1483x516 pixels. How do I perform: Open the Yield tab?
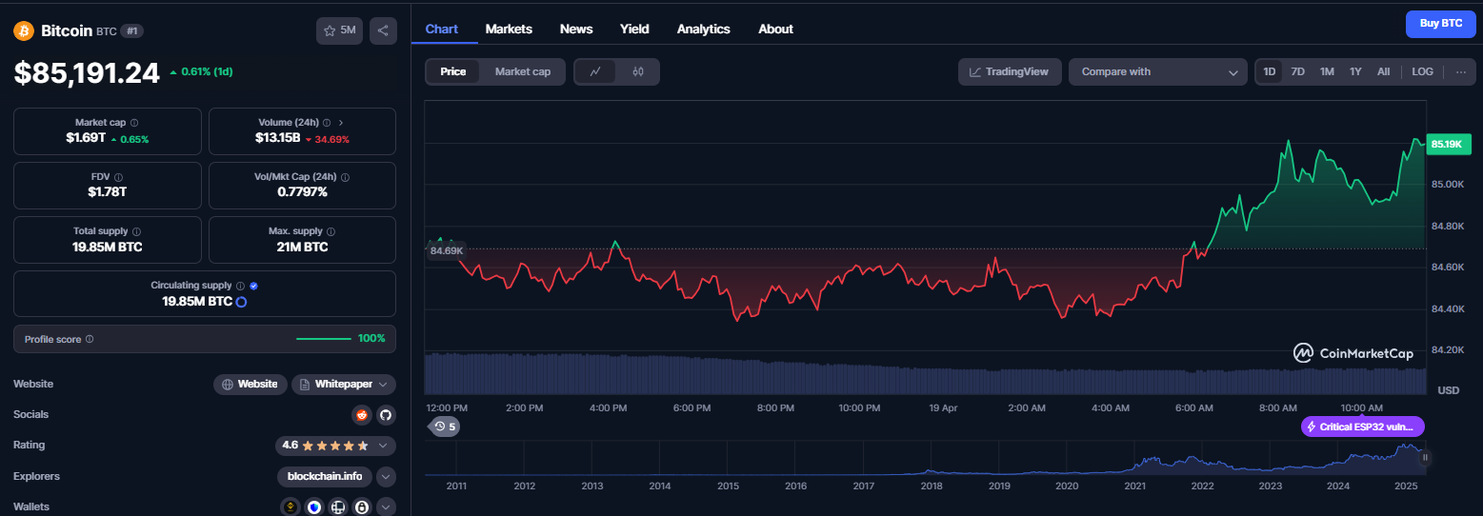[x=634, y=29]
